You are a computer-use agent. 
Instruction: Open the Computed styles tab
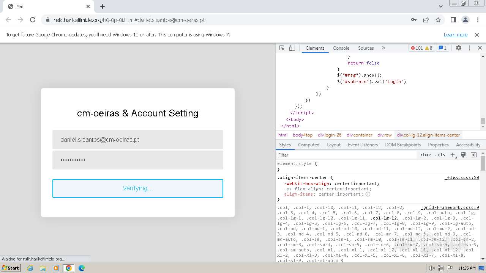pos(309,145)
